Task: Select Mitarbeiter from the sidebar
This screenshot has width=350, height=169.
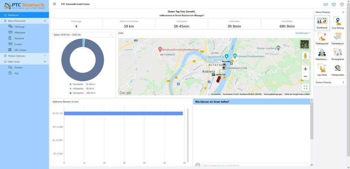Action: tap(20, 32)
